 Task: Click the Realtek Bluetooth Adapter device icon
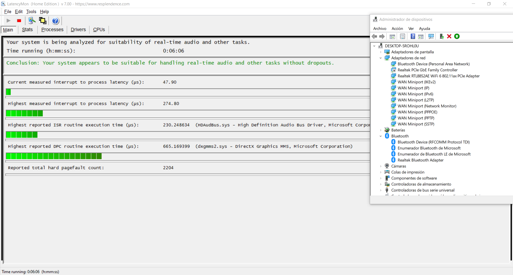[393, 160]
